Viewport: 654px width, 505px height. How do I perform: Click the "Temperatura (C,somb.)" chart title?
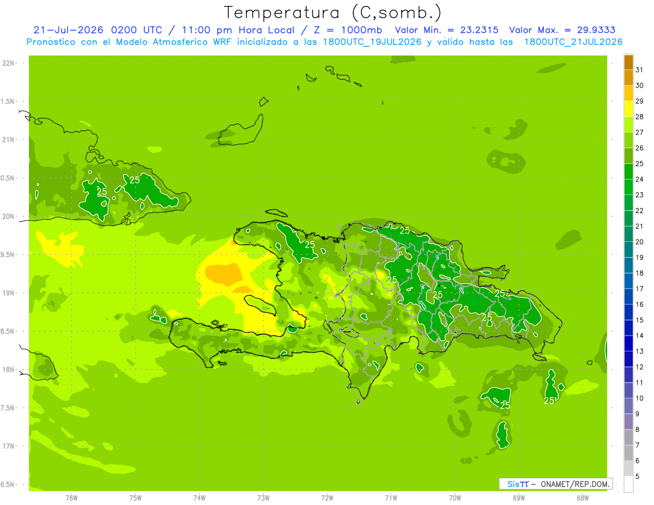(x=333, y=13)
